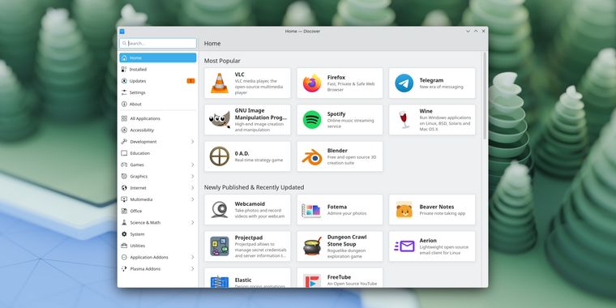Click the Beaver Notes beaver icon
Viewport: 616px width, 308px height.
[404, 210]
